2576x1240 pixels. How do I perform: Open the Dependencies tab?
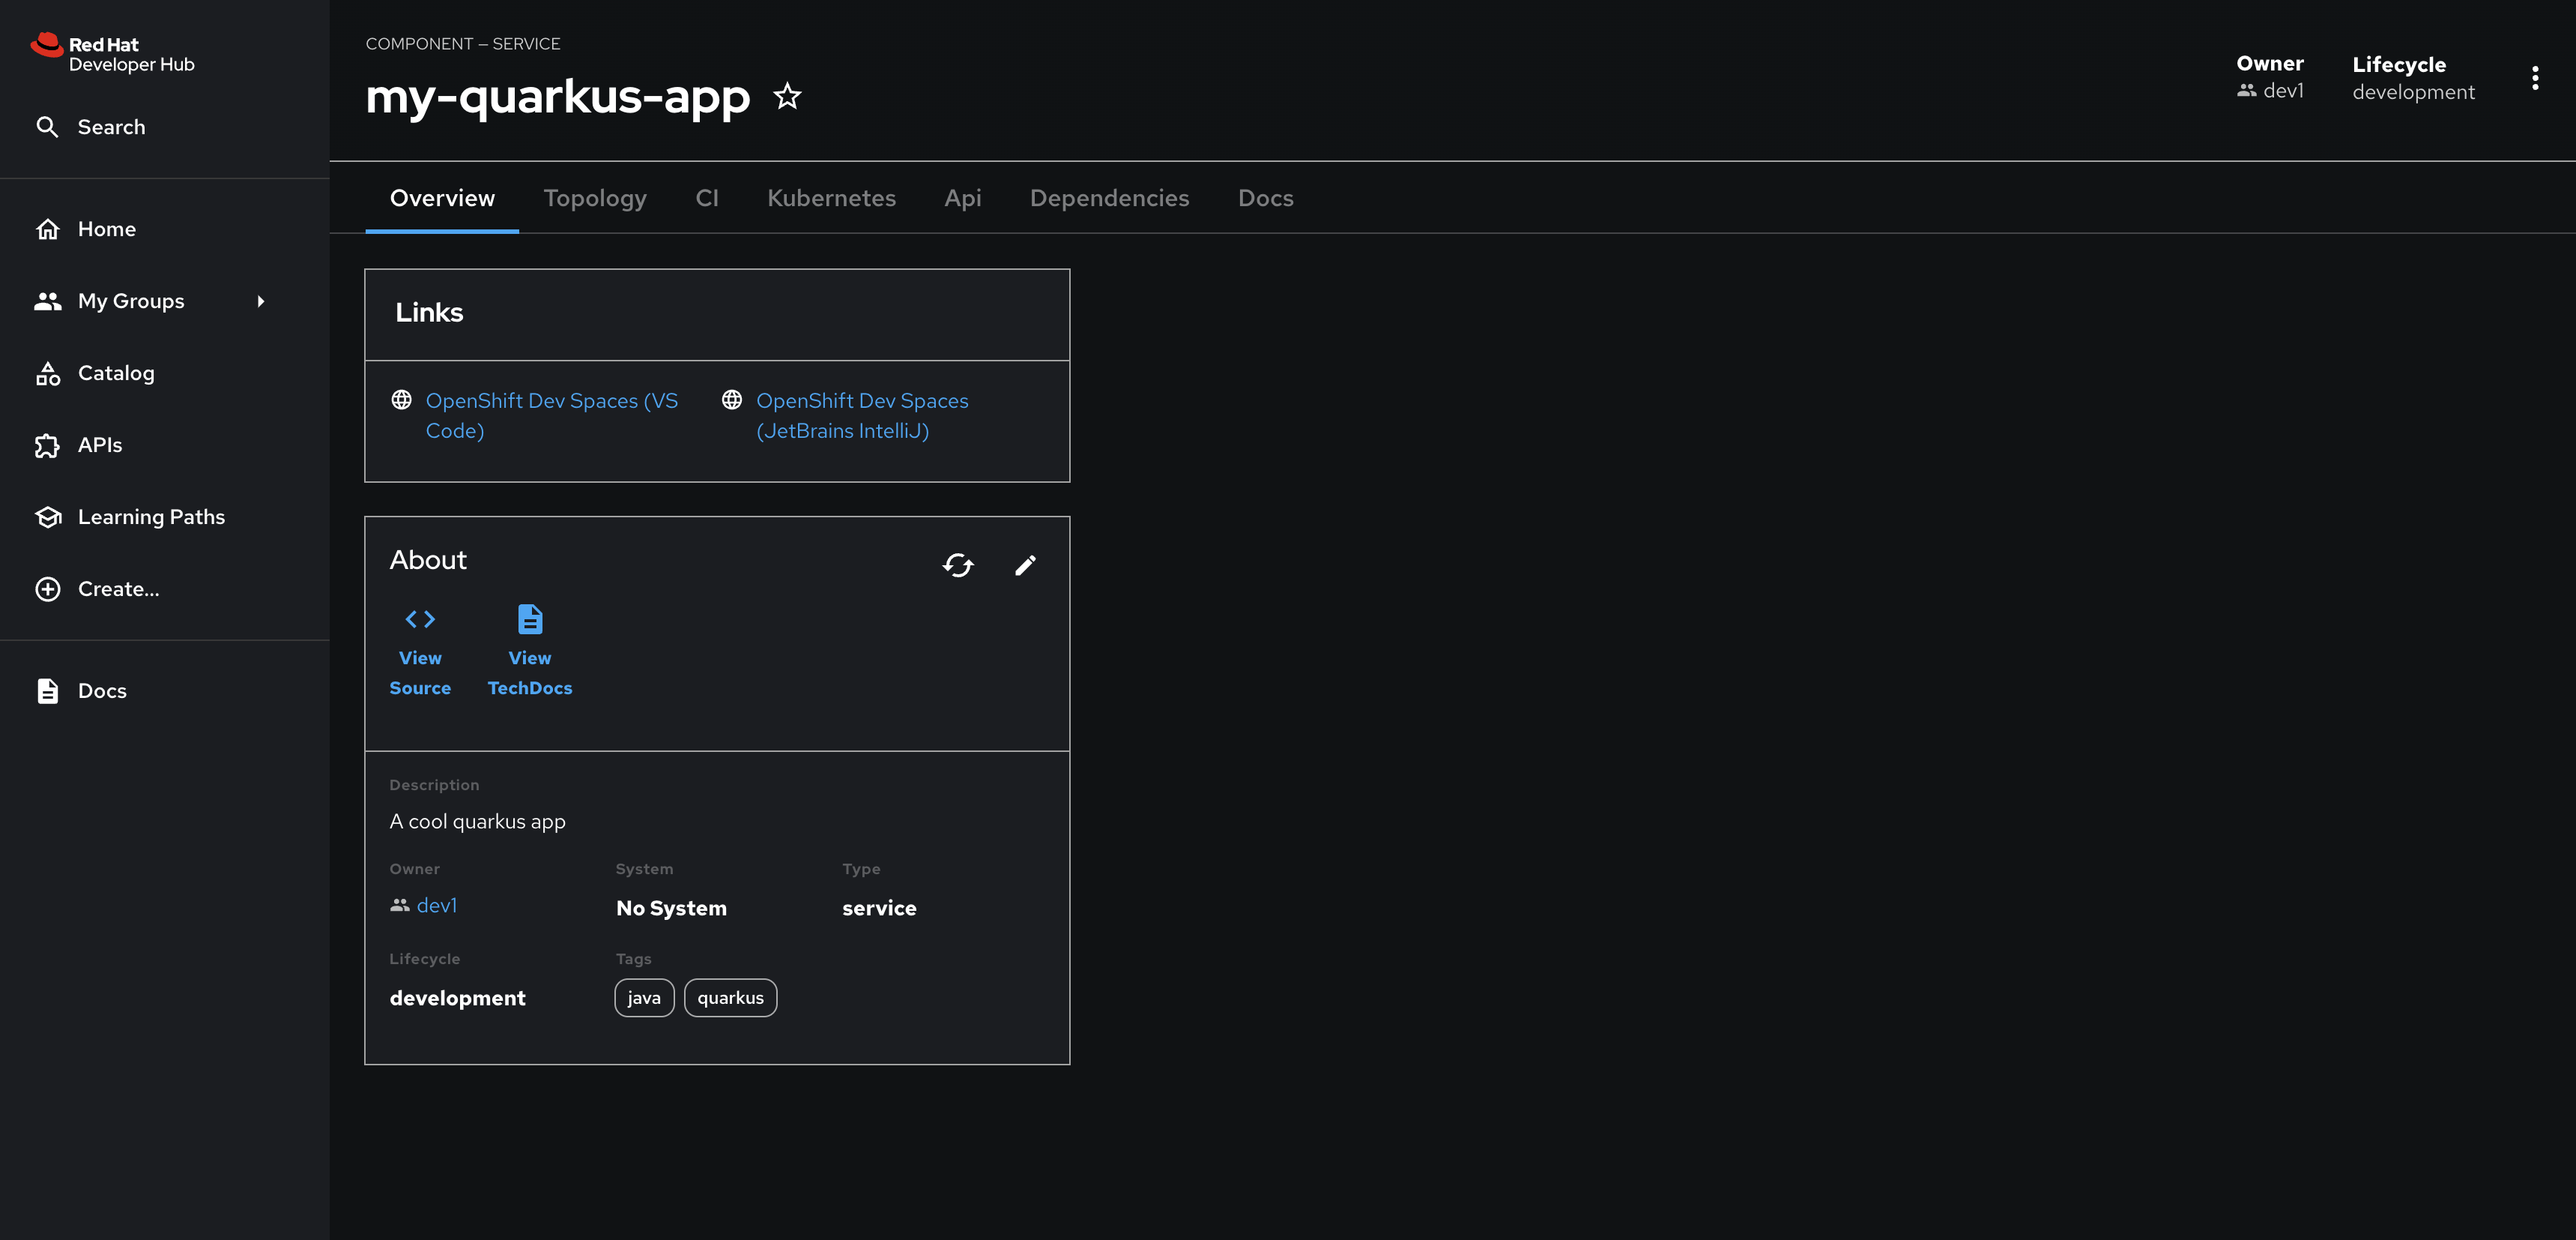[1109, 197]
